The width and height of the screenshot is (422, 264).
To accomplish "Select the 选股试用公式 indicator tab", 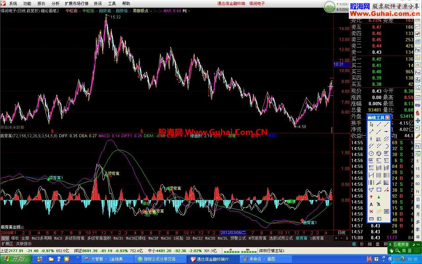I will (x=281, y=238).
